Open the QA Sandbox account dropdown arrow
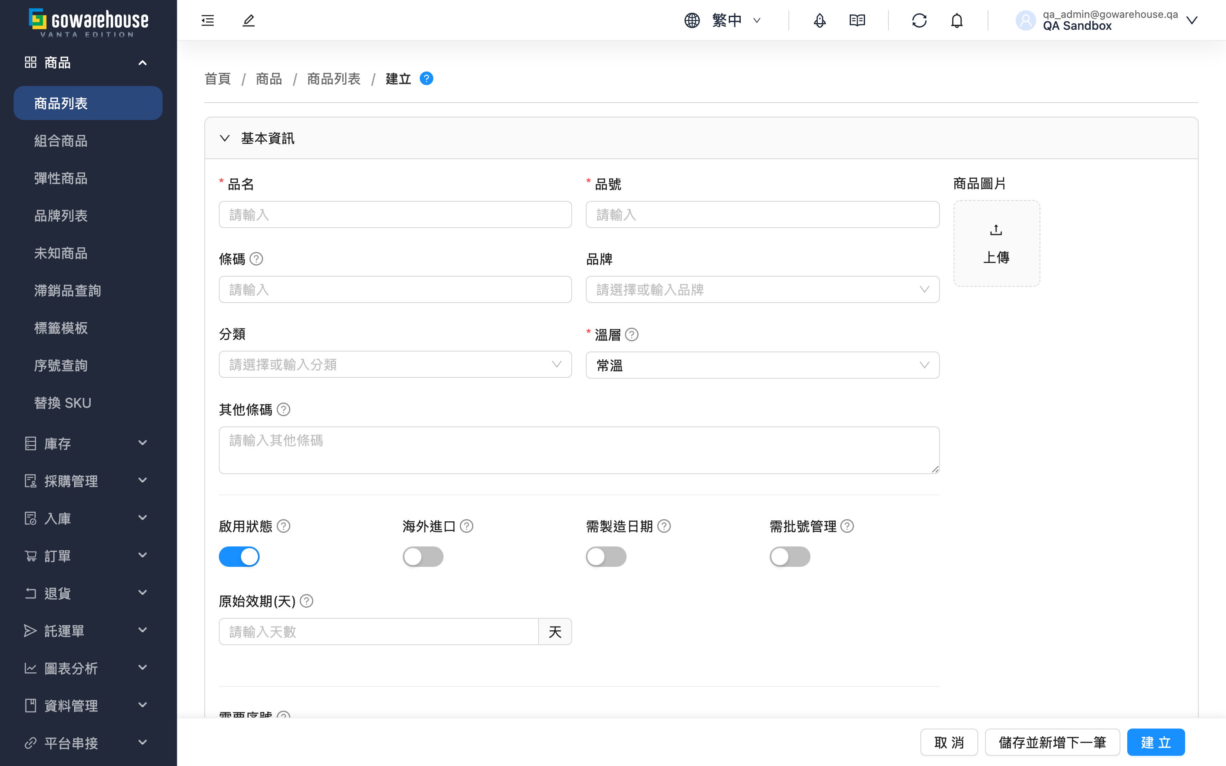1226x766 pixels. point(1192,20)
